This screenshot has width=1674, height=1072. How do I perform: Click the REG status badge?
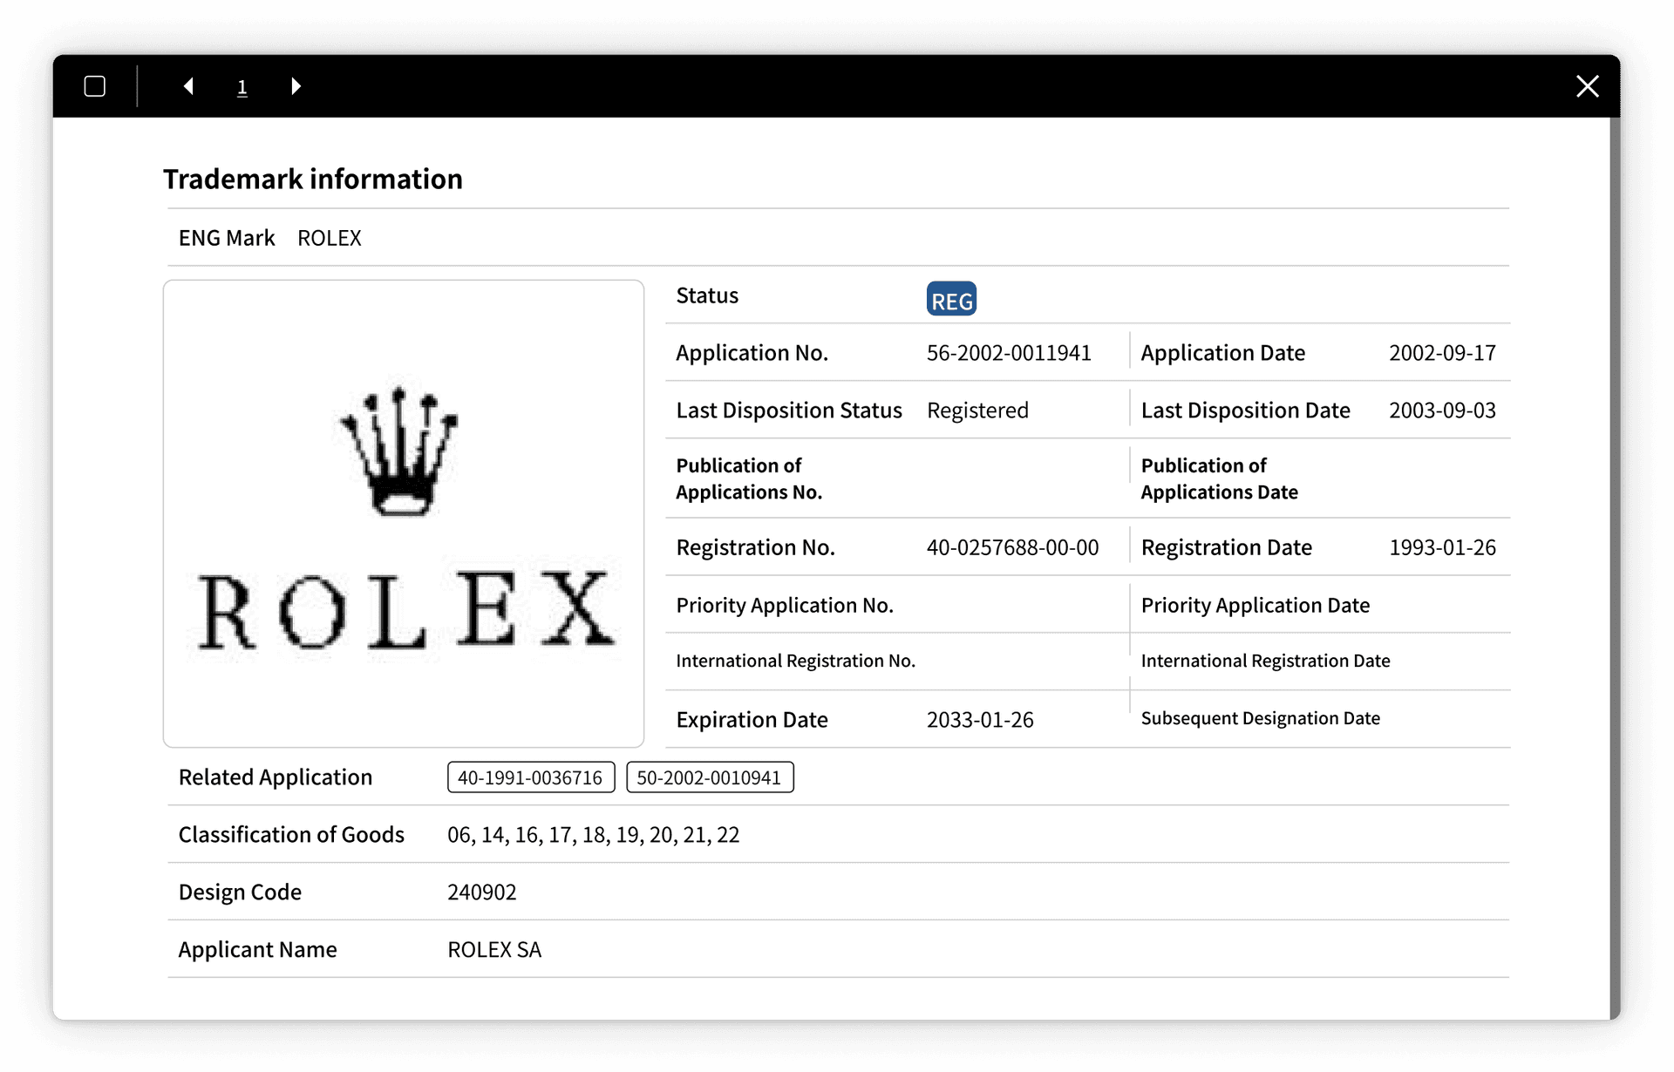tap(951, 299)
